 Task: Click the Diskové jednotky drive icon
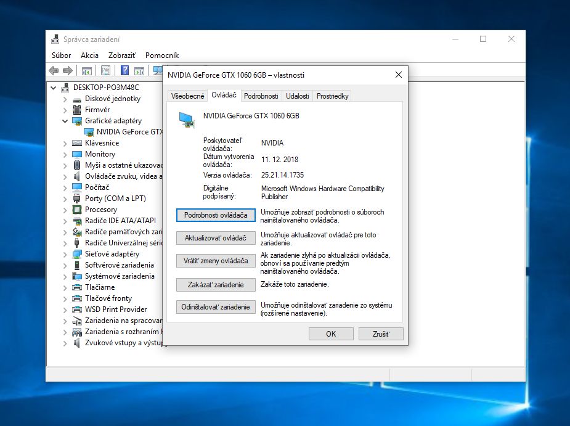pyautogui.click(x=76, y=99)
